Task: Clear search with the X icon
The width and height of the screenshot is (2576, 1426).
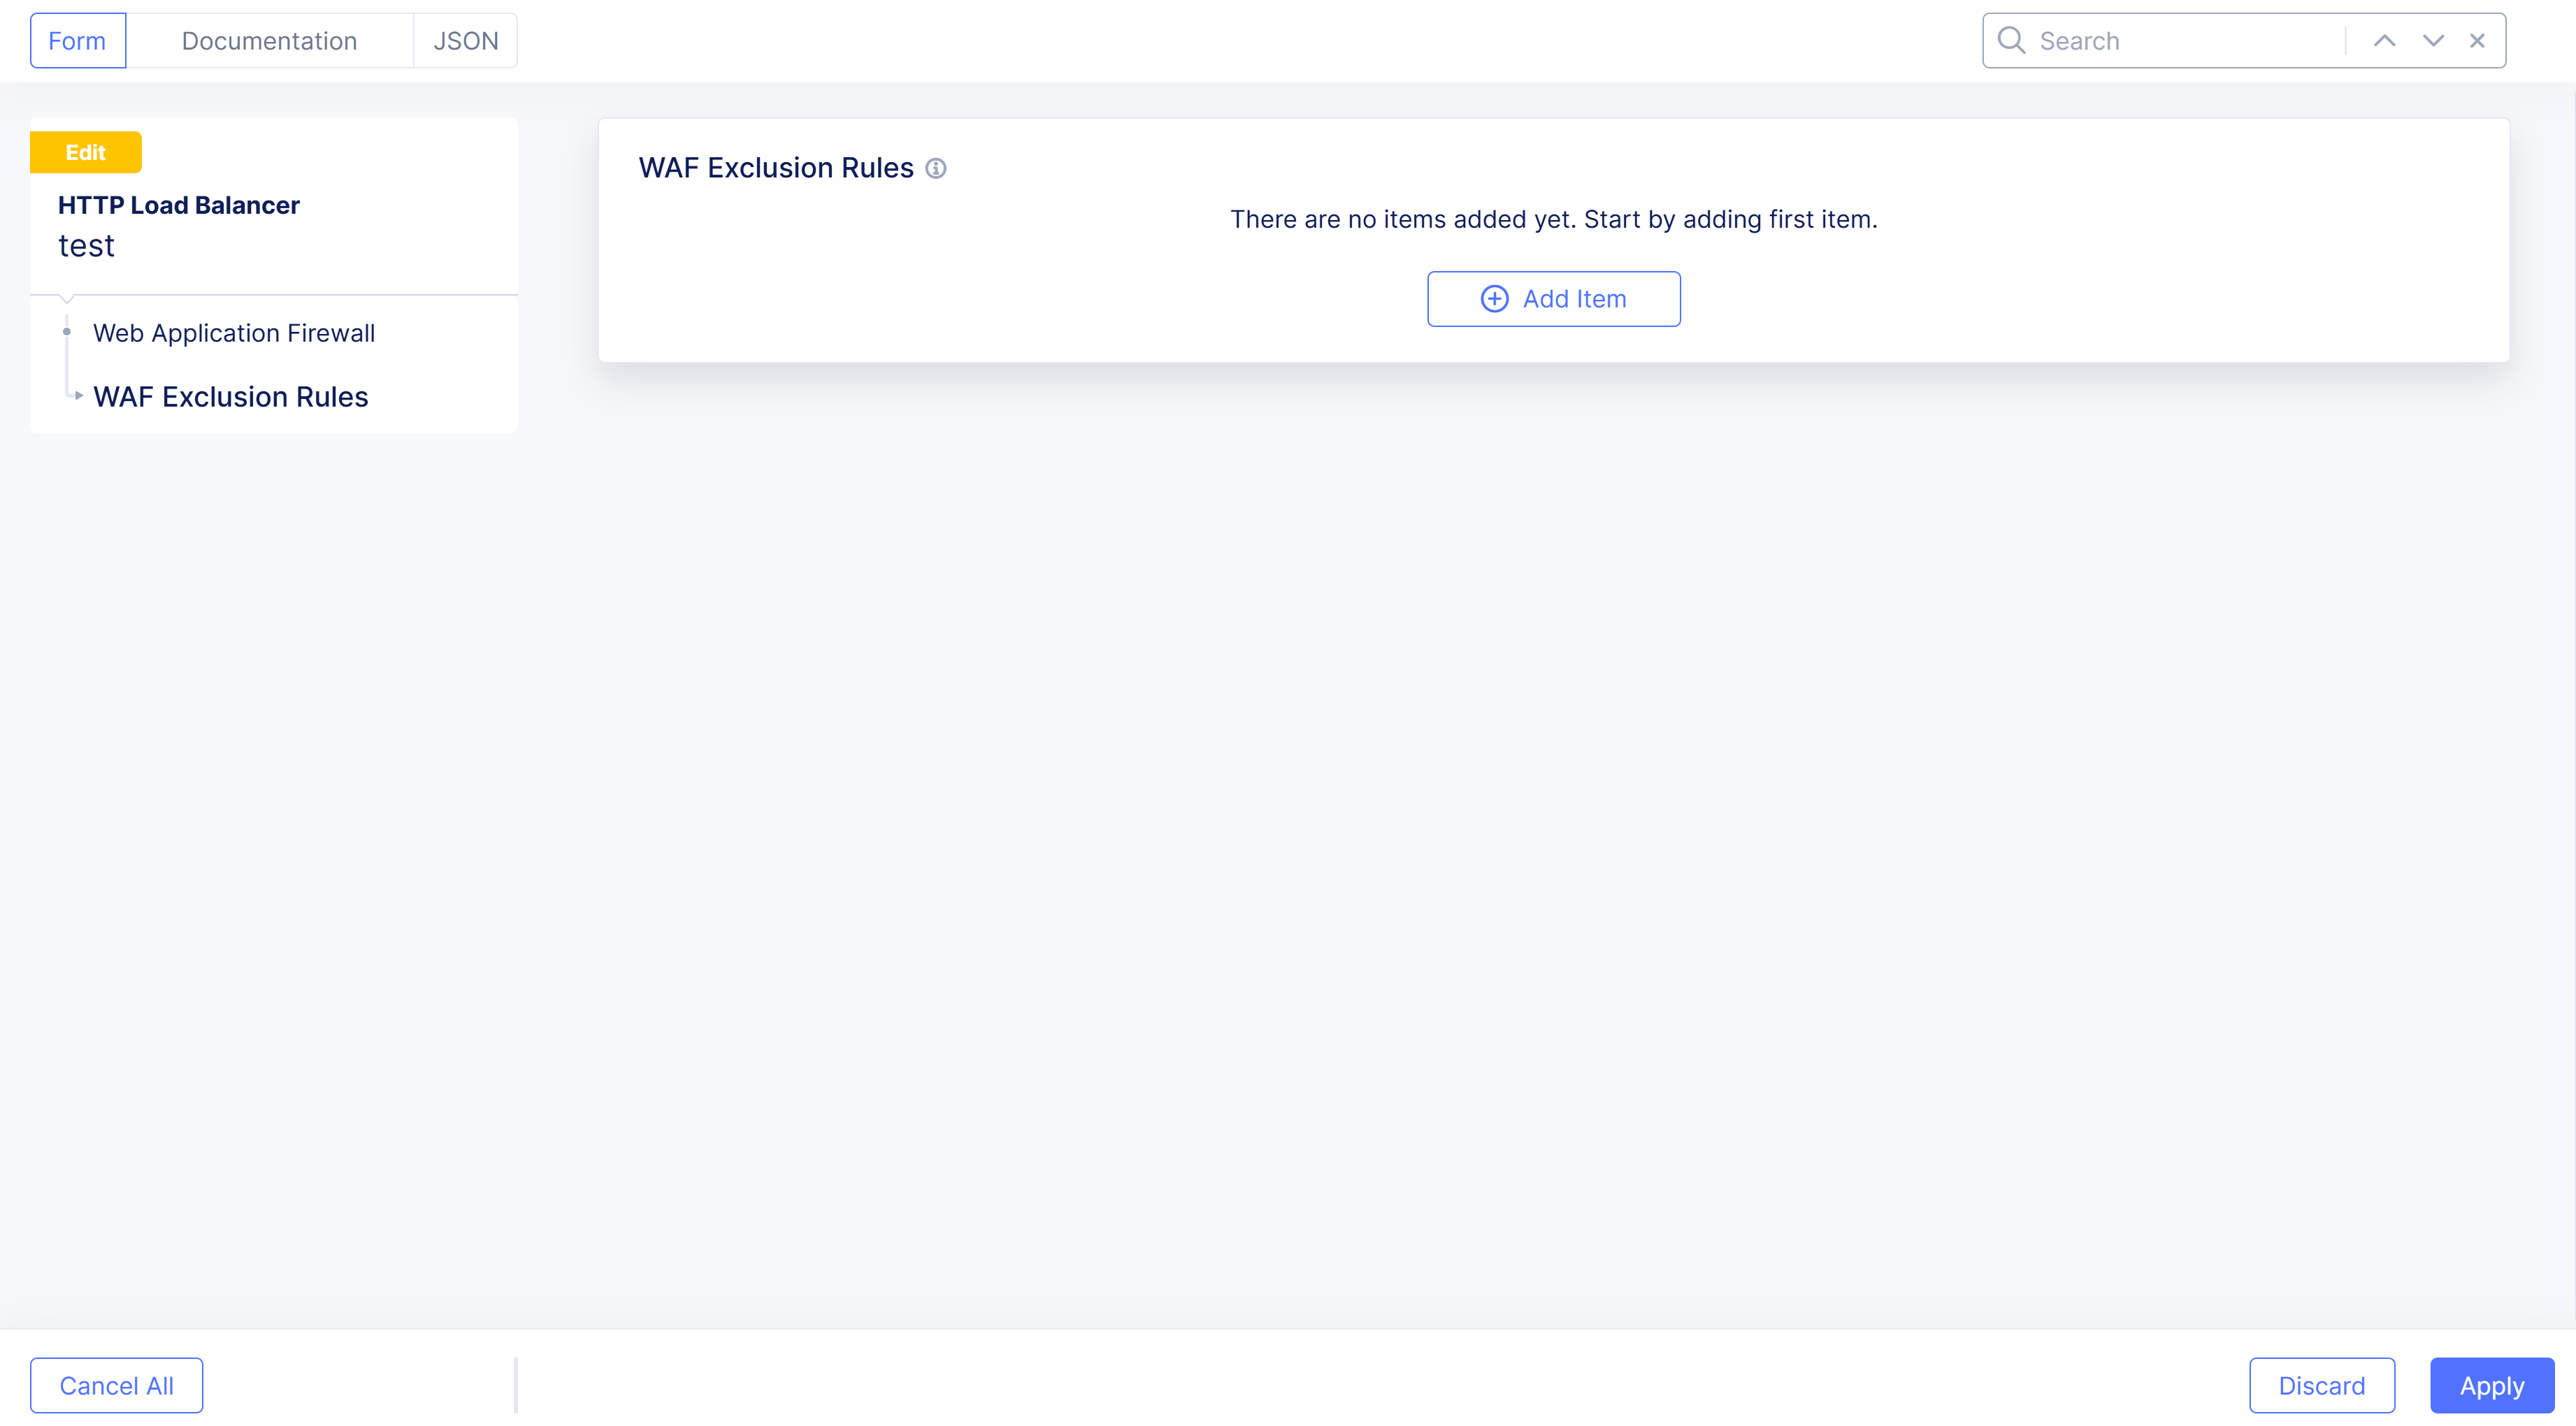Action: (x=2477, y=41)
